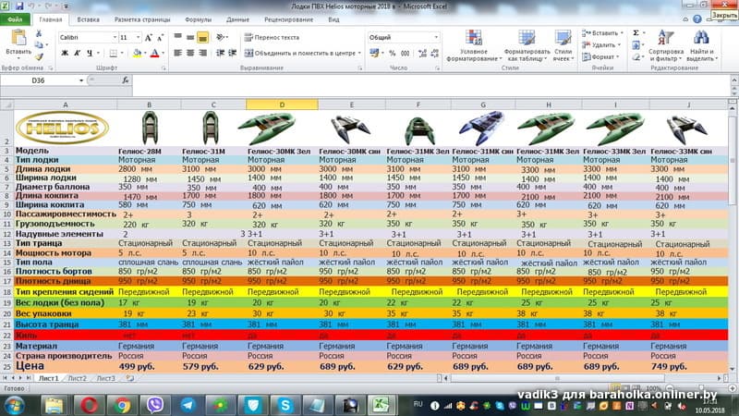Switch to the Вставка ribbon tab
Image resolution: width=739 pixels, height=416 pixels.
pyautogui.click(x=88, y=19)
